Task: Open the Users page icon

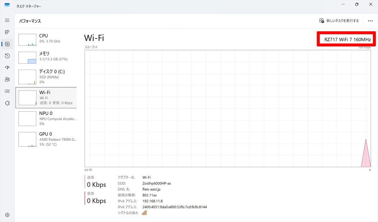Action: 7,79
